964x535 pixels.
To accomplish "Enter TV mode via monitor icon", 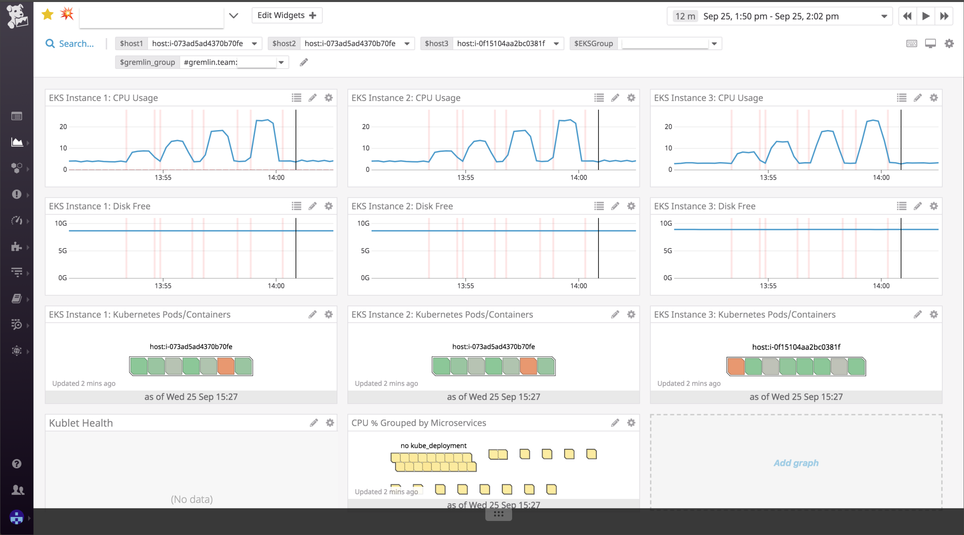I will pos(930,43).
